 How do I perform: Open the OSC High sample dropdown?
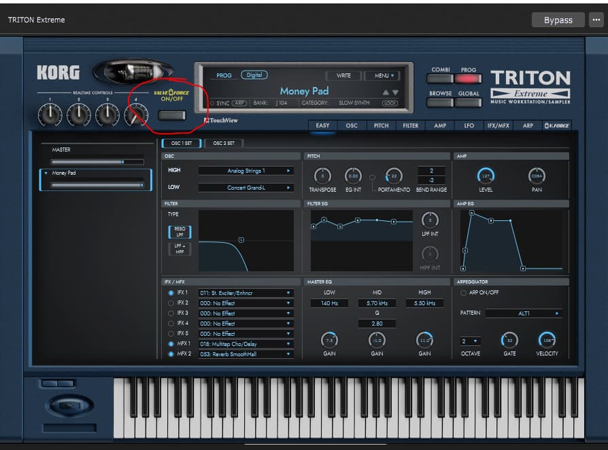246,171
